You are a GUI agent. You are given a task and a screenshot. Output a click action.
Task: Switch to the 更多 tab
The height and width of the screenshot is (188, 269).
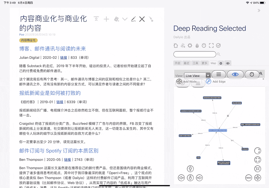(204, 63)
